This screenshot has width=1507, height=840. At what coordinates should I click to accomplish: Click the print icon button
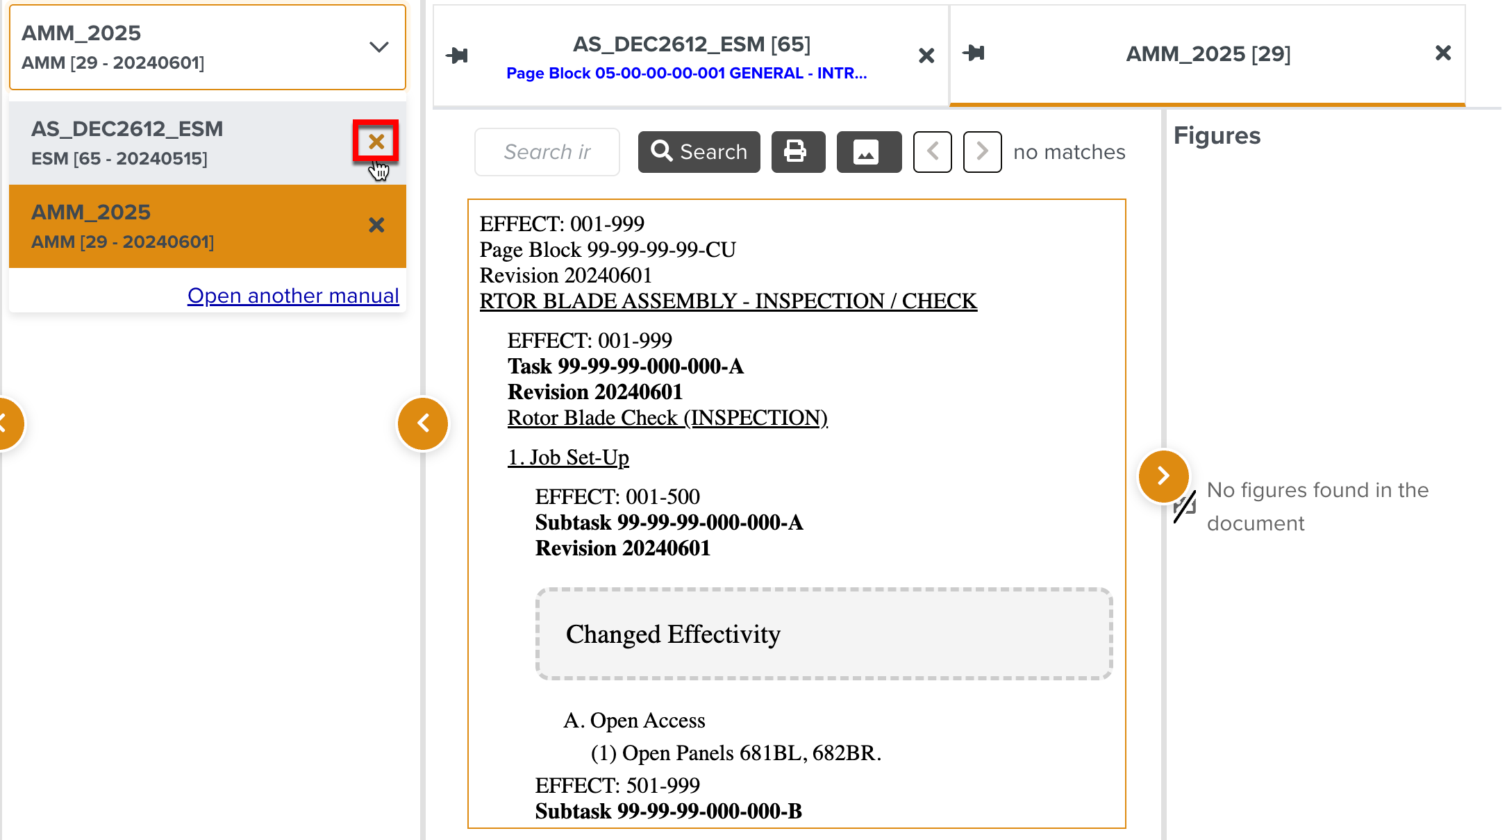(798, 151)
